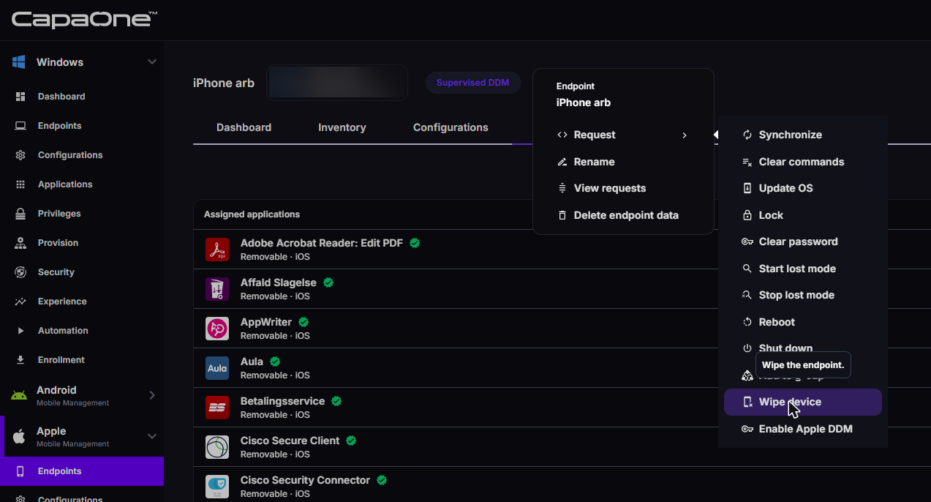Viewport: 931px width, 502px height.
Task: Open Experience chart icon in sidebar
Action: point(20,301)
